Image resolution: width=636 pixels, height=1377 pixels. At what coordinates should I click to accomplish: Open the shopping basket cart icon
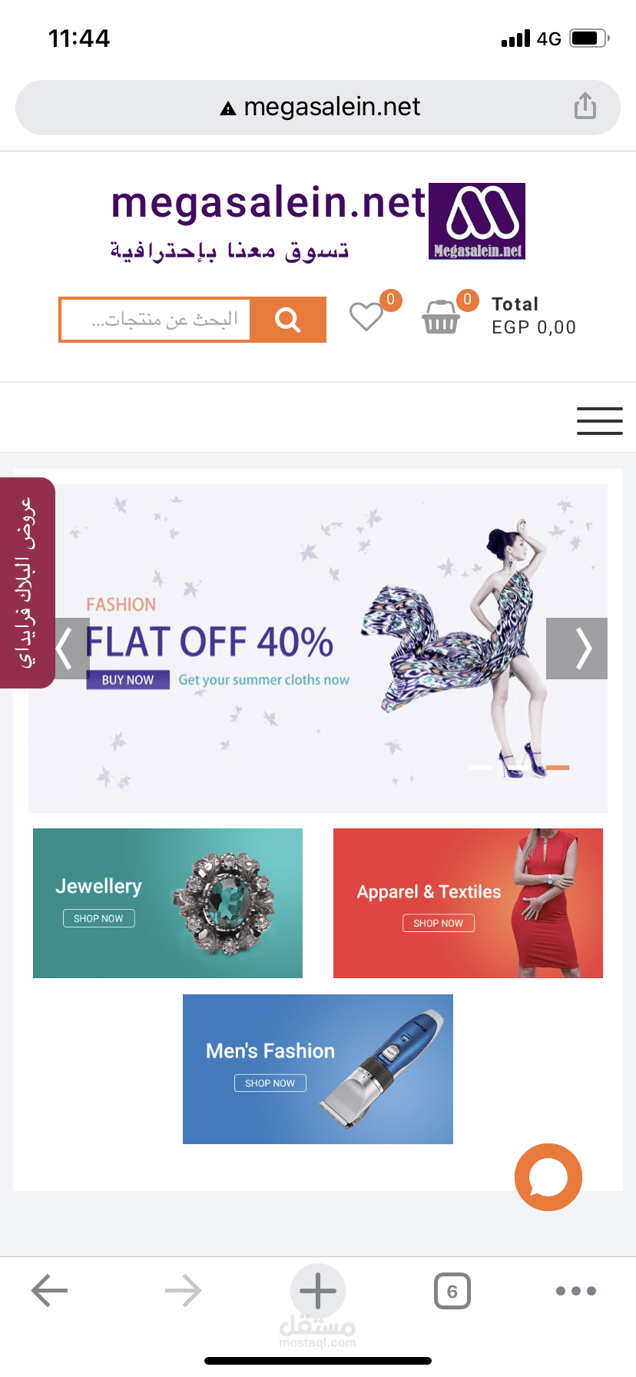[441, 317]
